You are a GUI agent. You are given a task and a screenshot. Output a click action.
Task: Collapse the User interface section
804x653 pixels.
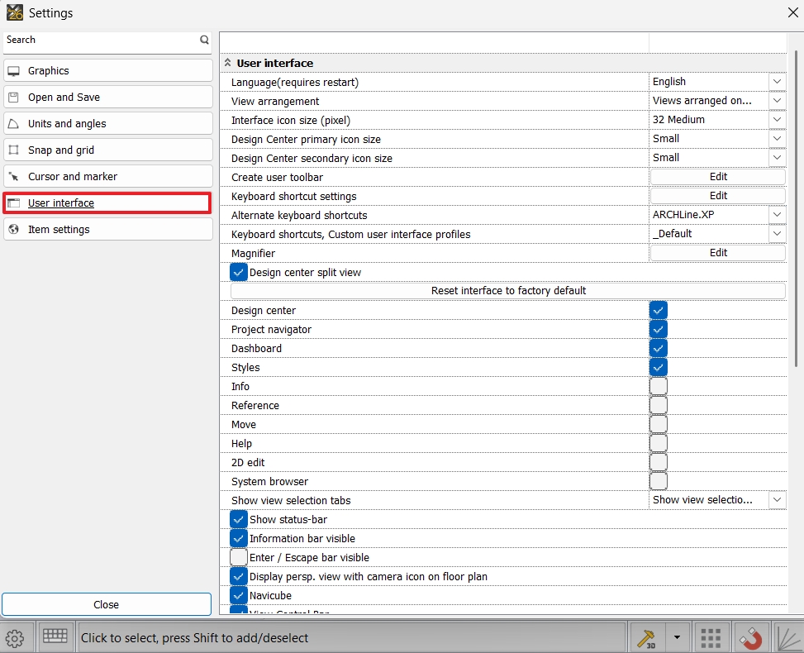click(x=228, y=63)
